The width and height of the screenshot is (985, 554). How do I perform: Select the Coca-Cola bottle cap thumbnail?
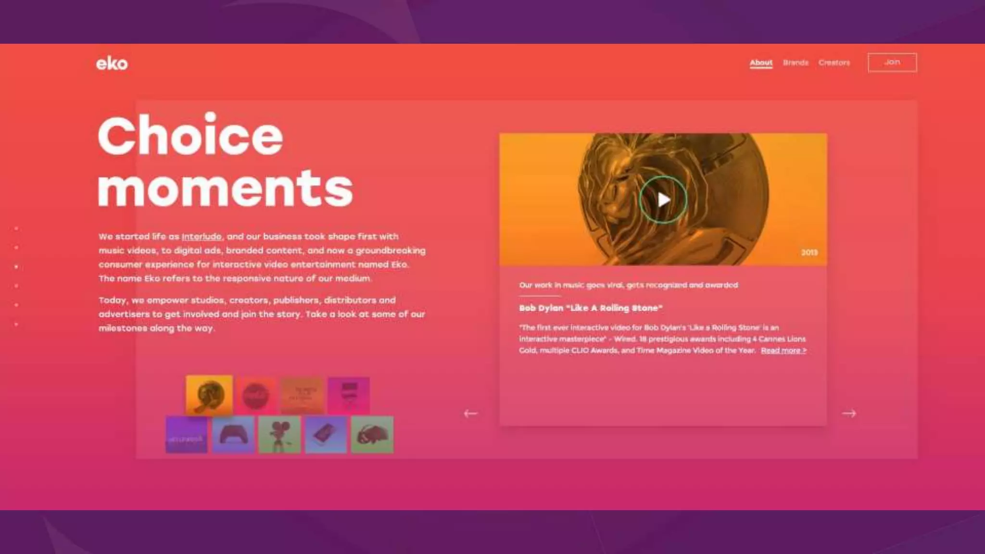coord(256,396)
